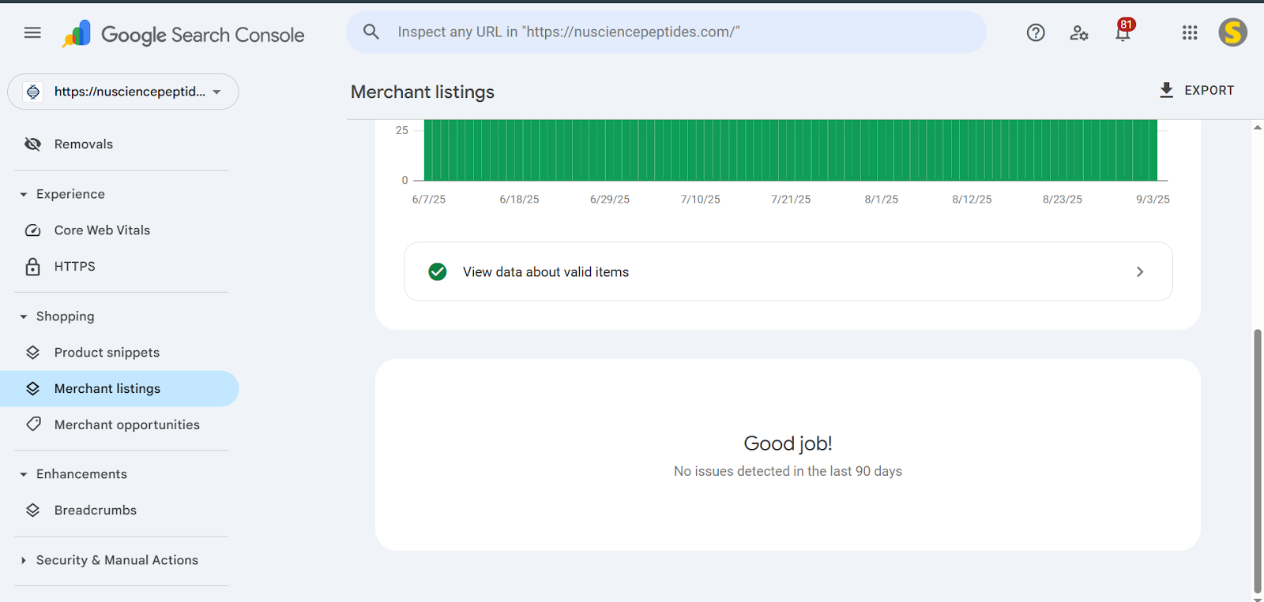Click the 8/23/25 chart date label

(x=1063, y=200)
